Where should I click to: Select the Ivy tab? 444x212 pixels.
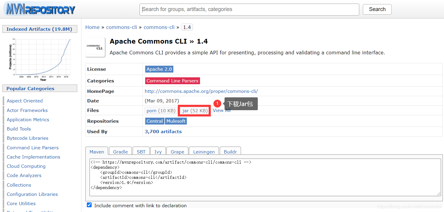click(158, 152)
